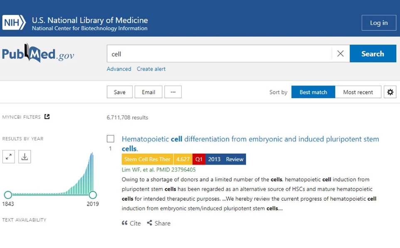Open the Advanced search link
Screen dimensions: 400x248
tap(119, 69)
